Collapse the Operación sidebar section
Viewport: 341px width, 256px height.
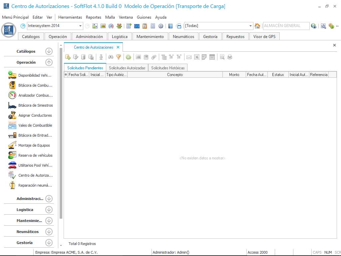(x=49, y=62)
